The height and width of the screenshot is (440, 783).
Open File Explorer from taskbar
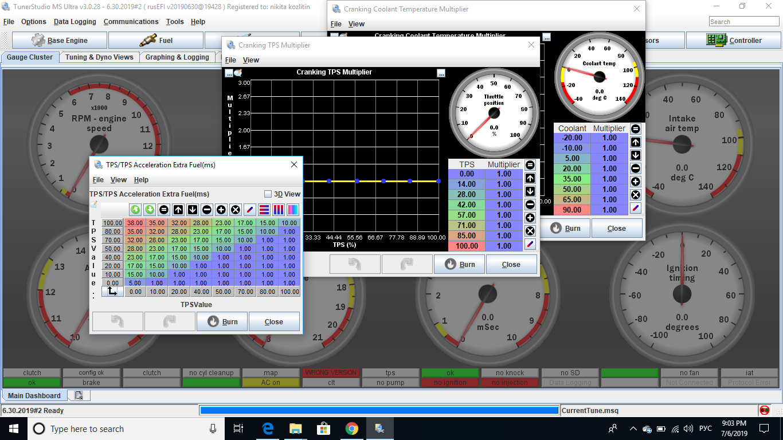tap(296, 429)
